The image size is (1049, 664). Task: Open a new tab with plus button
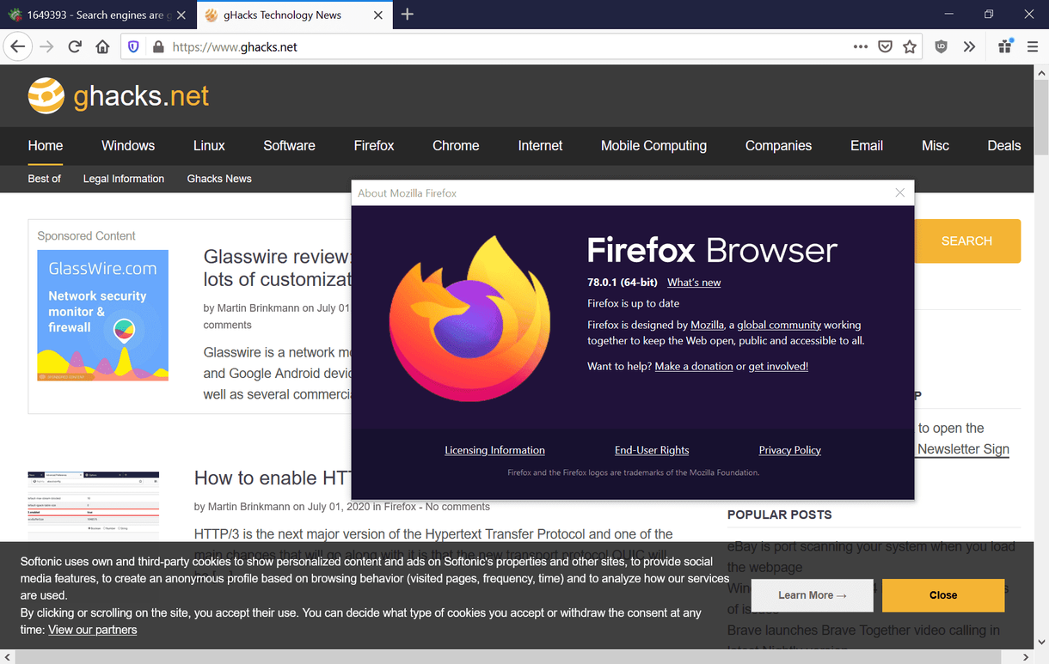coord(408,15)
